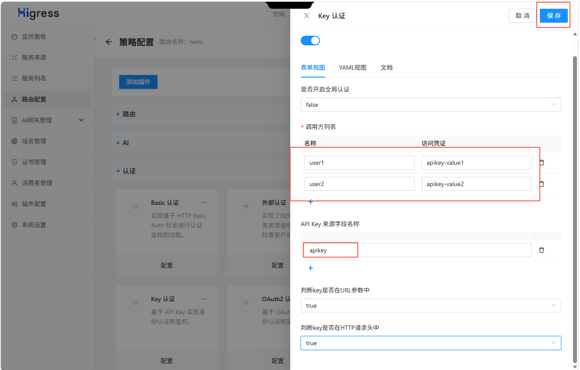
Task: Add a new API Key 来源字段名称 row
Action: 311,268
